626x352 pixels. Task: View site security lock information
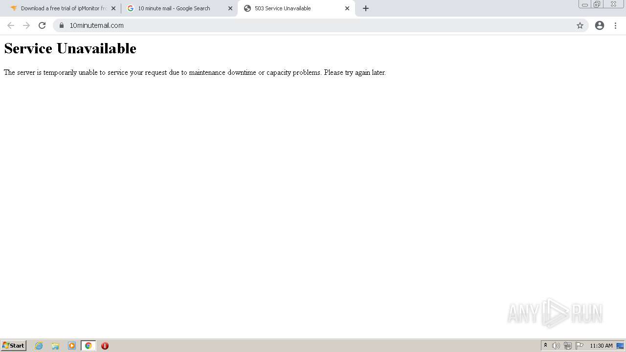tap(62, 25)
